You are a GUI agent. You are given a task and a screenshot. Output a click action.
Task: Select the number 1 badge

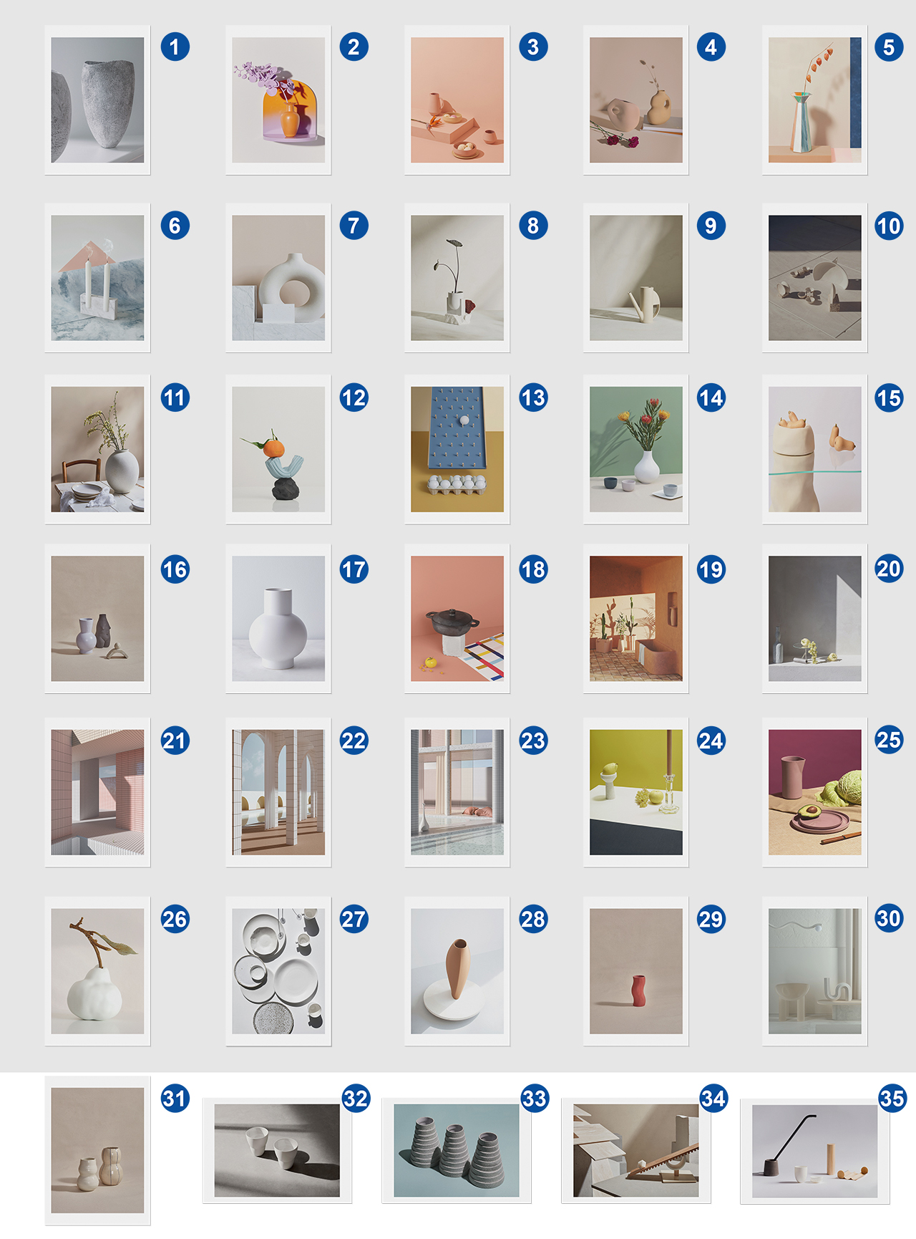[175, 47]
